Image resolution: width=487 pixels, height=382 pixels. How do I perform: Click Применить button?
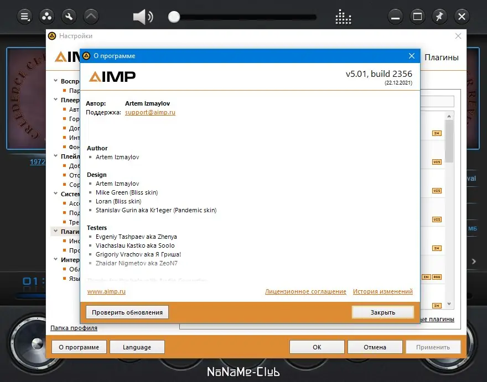[433, 347]
